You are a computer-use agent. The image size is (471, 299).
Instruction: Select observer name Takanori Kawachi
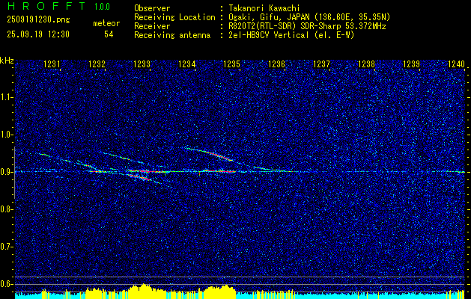tap(264, 8)
